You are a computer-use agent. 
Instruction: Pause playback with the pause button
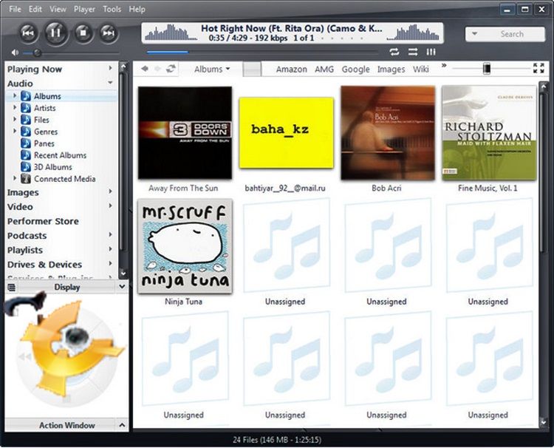[55, 32]
